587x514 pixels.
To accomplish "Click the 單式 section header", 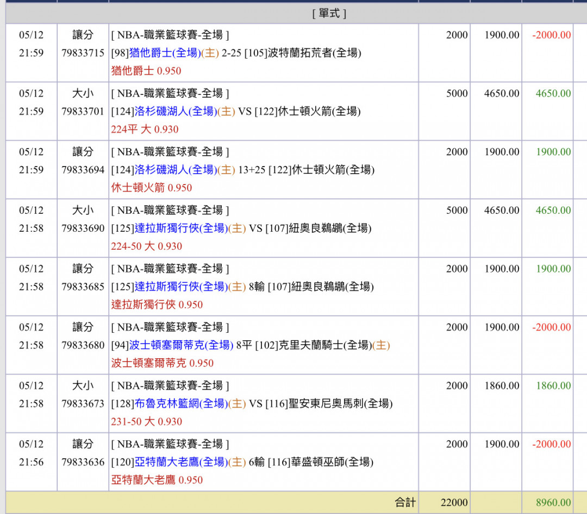I will pyautogui.click(x=329, y=14).
